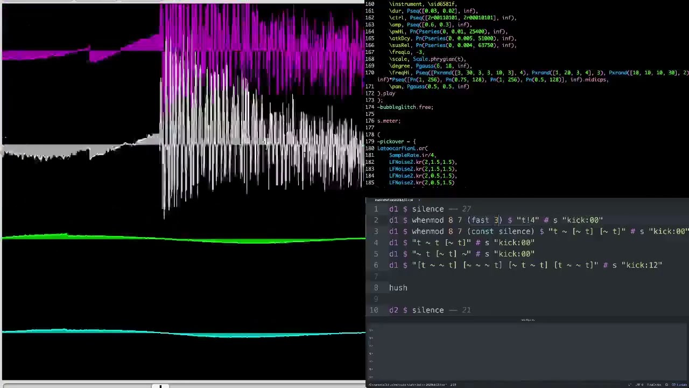
Task: Click the green waveform channel in scope
Action: [x=183, y=238]
